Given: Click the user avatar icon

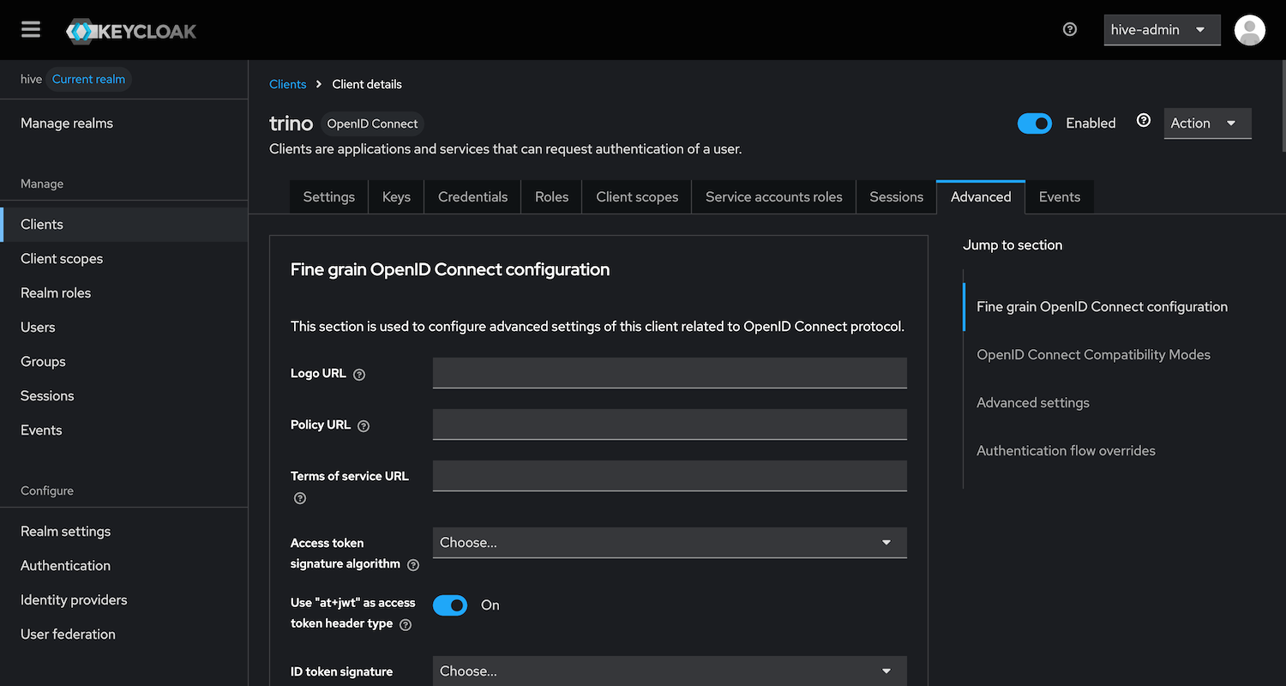Looking at the screenshot, I should [1249, 30].
